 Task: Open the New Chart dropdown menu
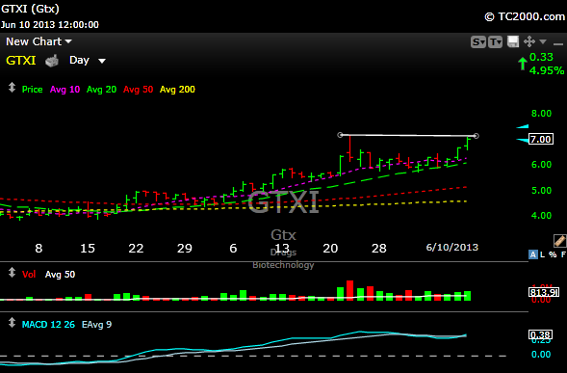39,41
